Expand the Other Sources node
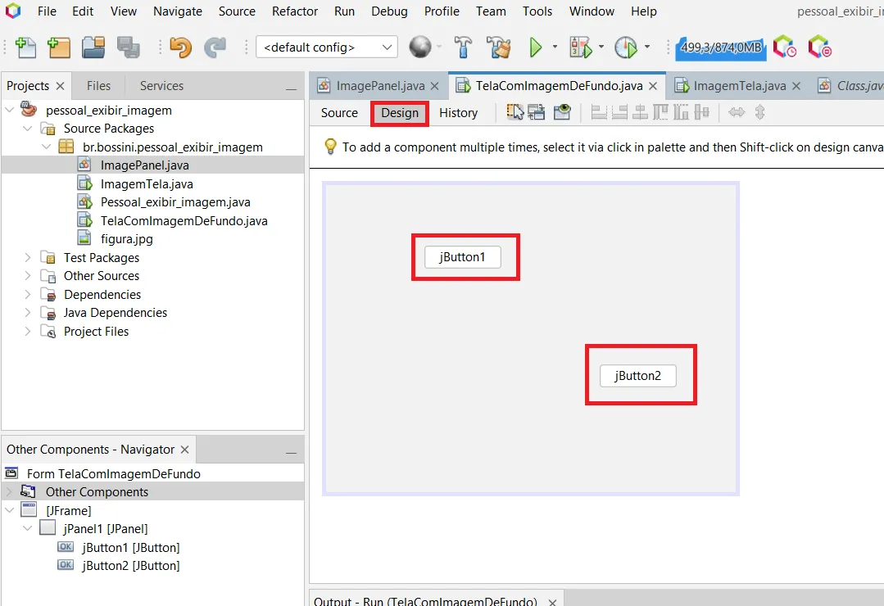Viewport: 884px width, 606px height. pos(27,276)
